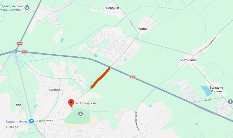233x138 pixels.
Task: Click the Большие Косичи label
Action: click(x=216, y=89)
